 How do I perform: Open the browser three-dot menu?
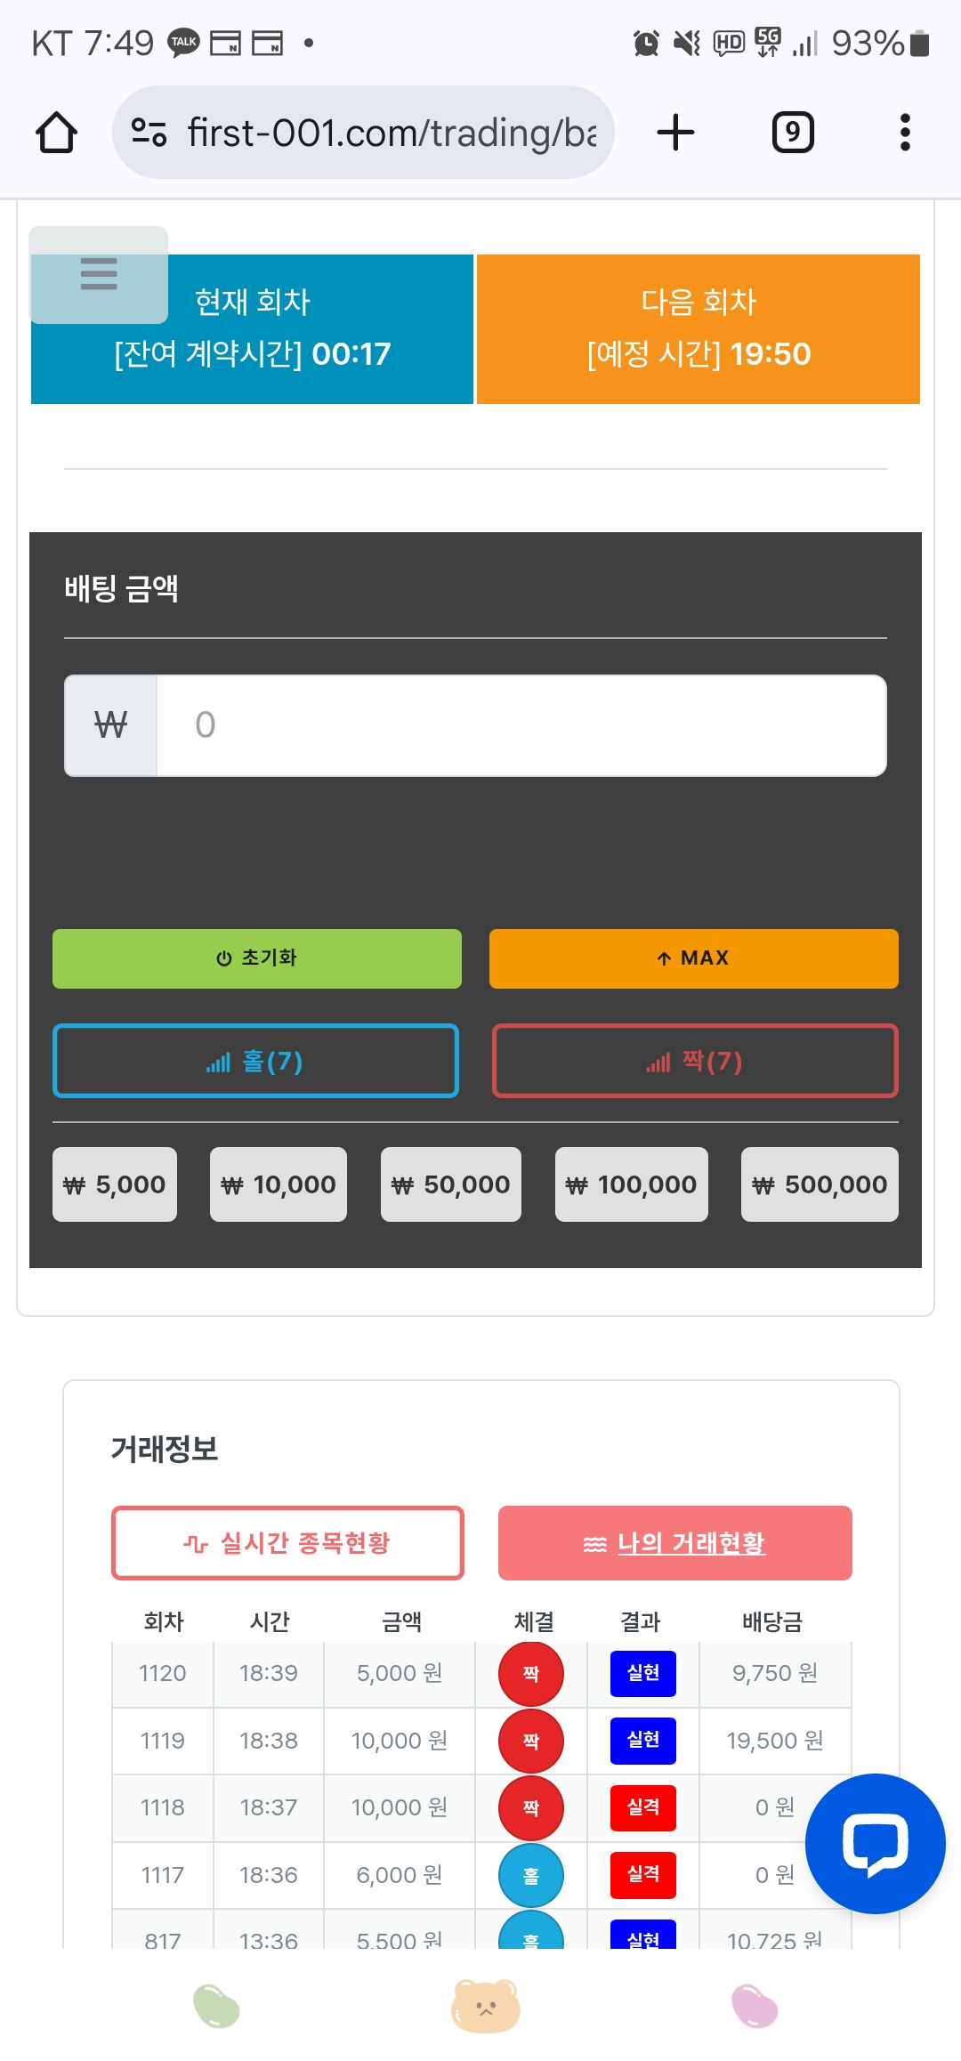pos(905,133)
